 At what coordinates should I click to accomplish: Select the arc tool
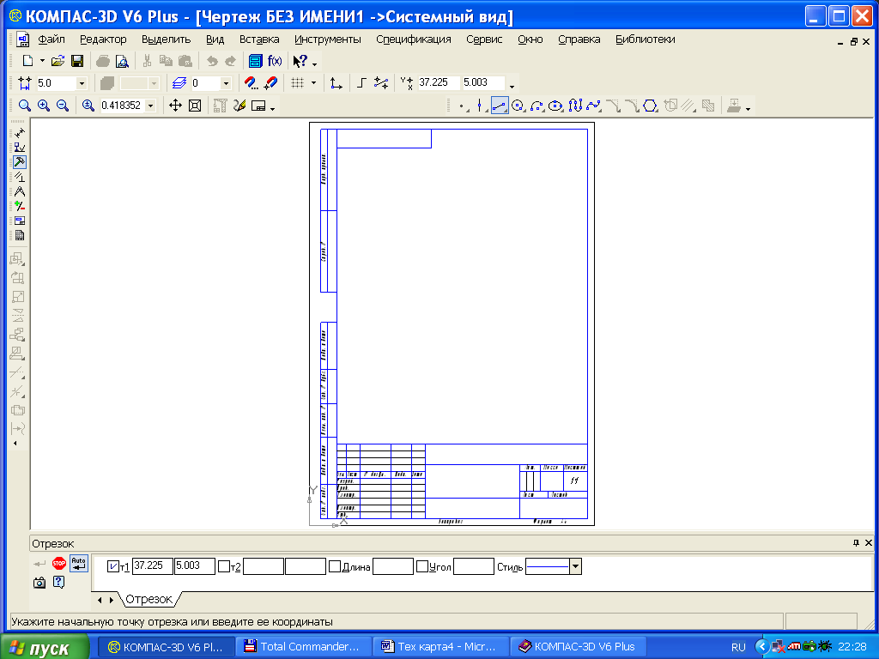pos(537,106)
